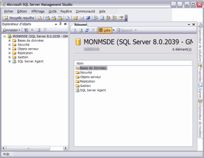Open the Liste view dropdown arrow
Image resolution: width=204 pixels, height=158 pixels.
click(114, 30)
